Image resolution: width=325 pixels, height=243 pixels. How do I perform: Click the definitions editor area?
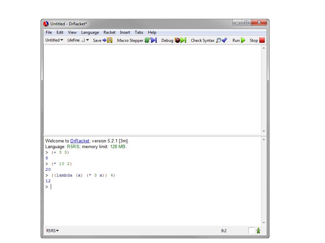(x=152, y=89)
